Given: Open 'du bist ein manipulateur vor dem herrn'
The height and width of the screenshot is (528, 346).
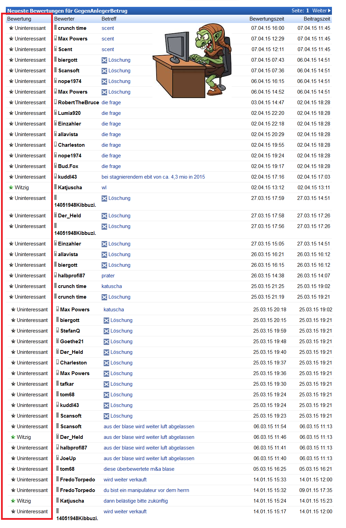Looking at the screenshot, I should pos(146,490).
